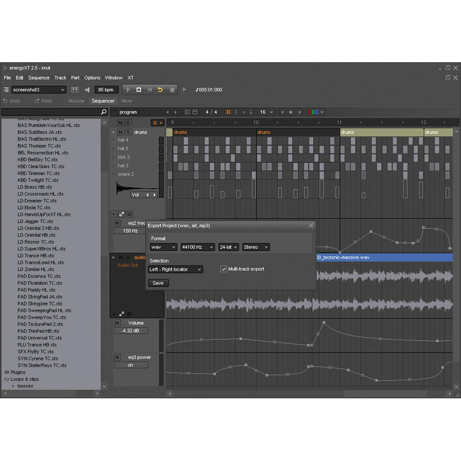Open the 44100 Hz sample rate dropdown
This screenshot has height=461, width=461.
(x=197, y=247)
